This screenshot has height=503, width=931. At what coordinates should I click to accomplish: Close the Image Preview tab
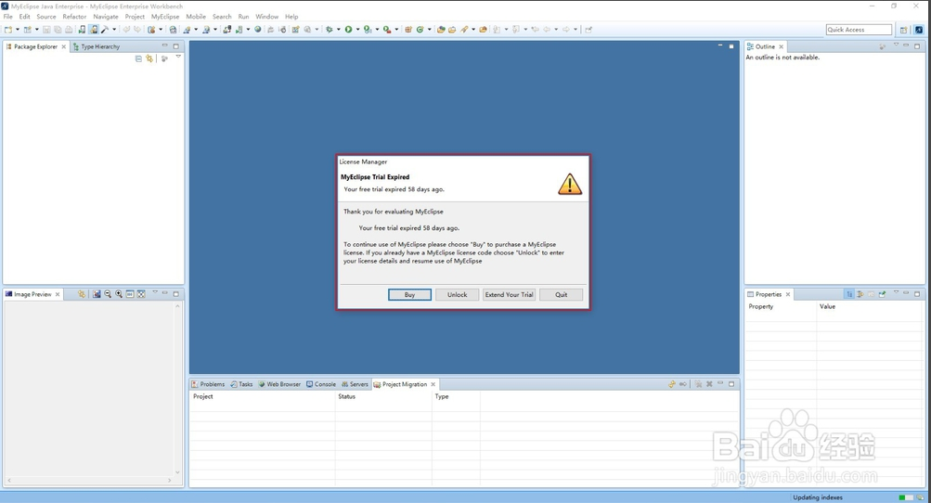point(58,294)
